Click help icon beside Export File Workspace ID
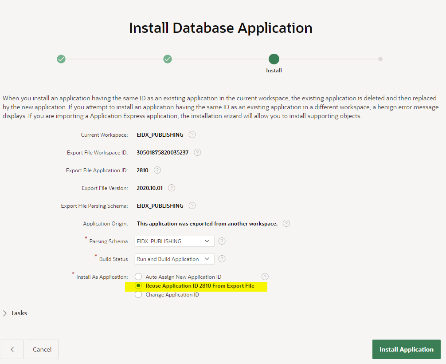 pos(197,152)
